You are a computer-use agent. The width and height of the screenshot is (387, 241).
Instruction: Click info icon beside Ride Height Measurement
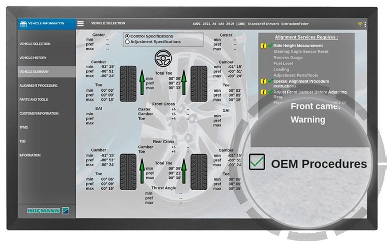[264, 46]
